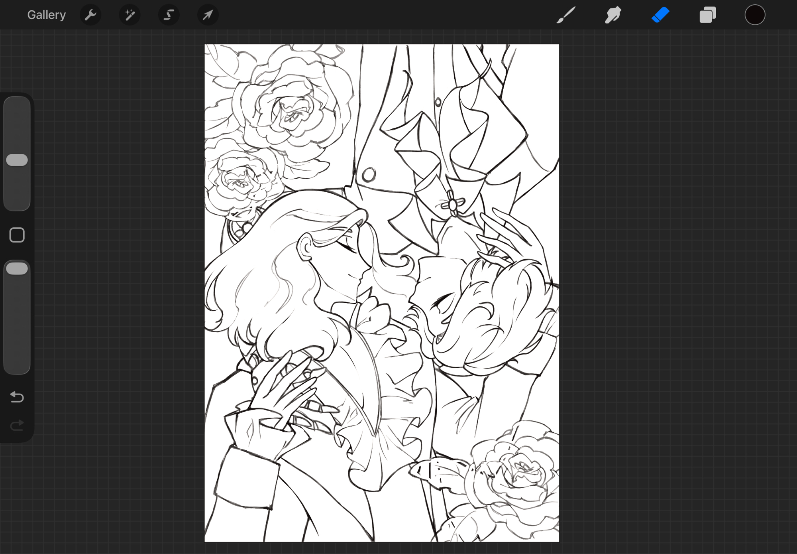The width and height of the screenshot is (797, 554).
Task: Select the Paint brush tool
Action: pyautogui.click(x=566, y=15)
